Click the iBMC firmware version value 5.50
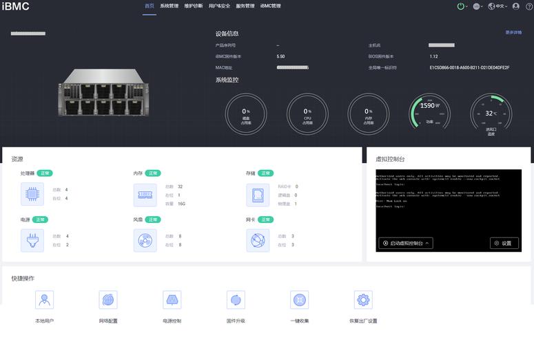The height and width of the screenshot is (344, 534). coord(280,56)
